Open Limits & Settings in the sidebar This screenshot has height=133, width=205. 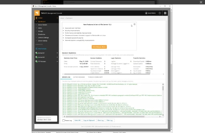[43, 38]
